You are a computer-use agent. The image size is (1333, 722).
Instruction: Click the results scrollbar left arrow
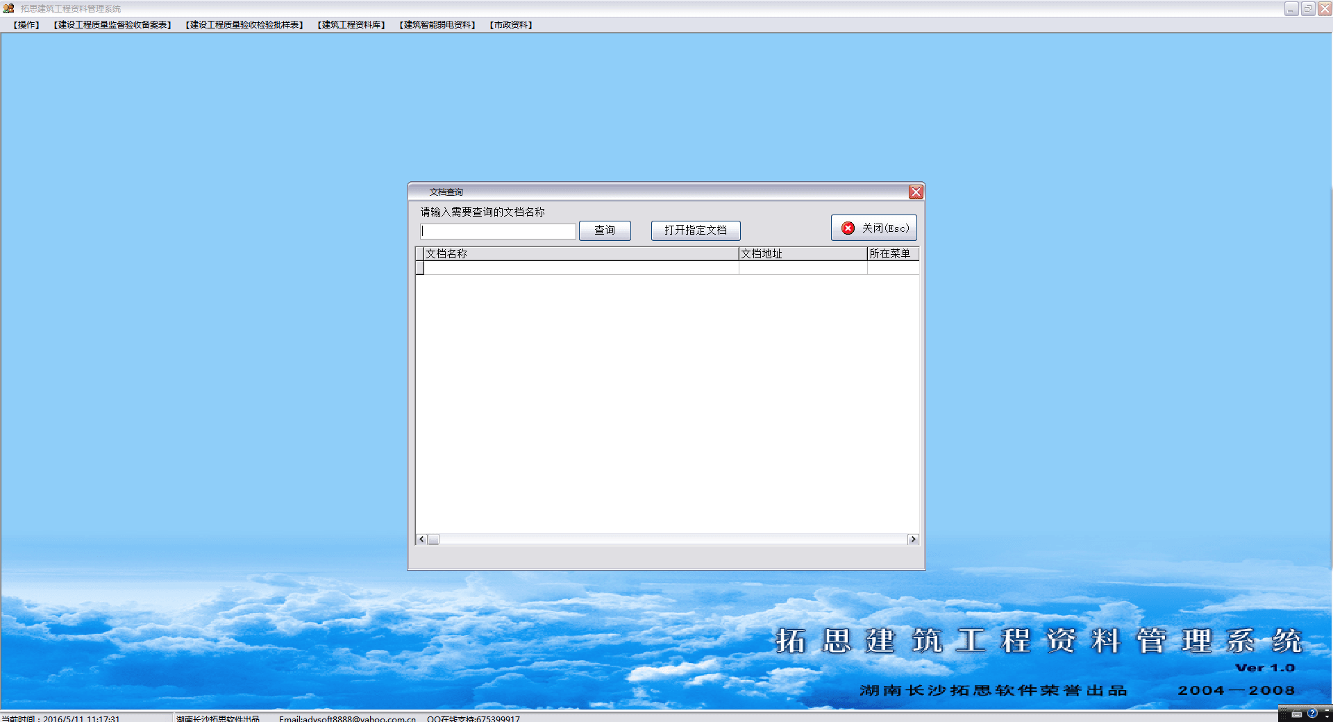click(x=421, y=539)
